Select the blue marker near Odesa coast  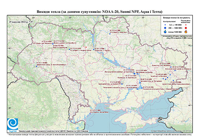tap(90, 114)
